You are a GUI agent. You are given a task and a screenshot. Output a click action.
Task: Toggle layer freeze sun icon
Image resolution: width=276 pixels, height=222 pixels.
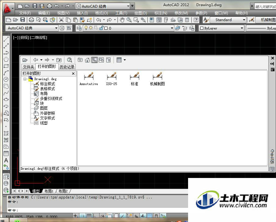(91, 28)
